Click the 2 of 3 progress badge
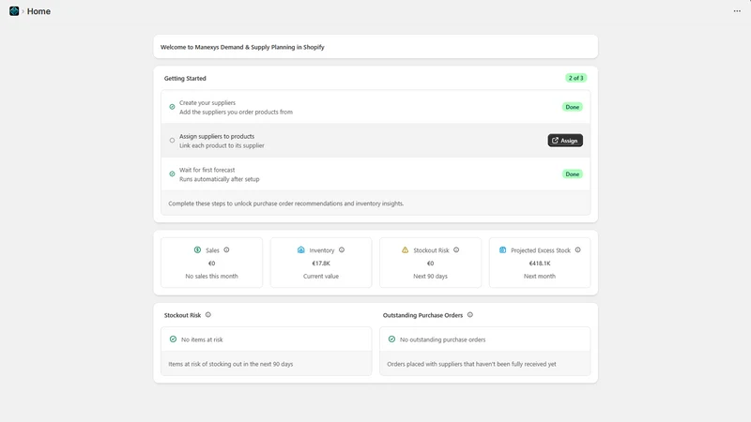The height and width of the screenshot is (422, 751). point(575,78)
